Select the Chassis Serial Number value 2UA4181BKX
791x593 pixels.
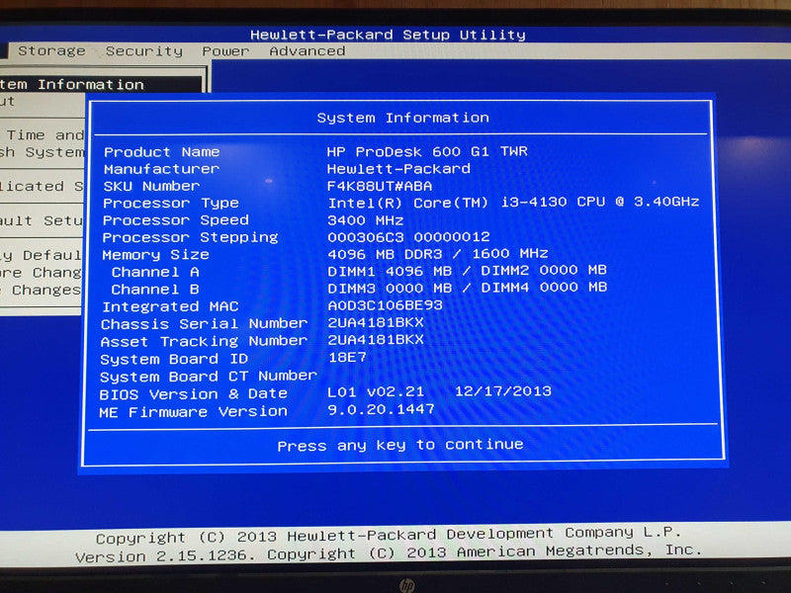[x=376, y=323]
